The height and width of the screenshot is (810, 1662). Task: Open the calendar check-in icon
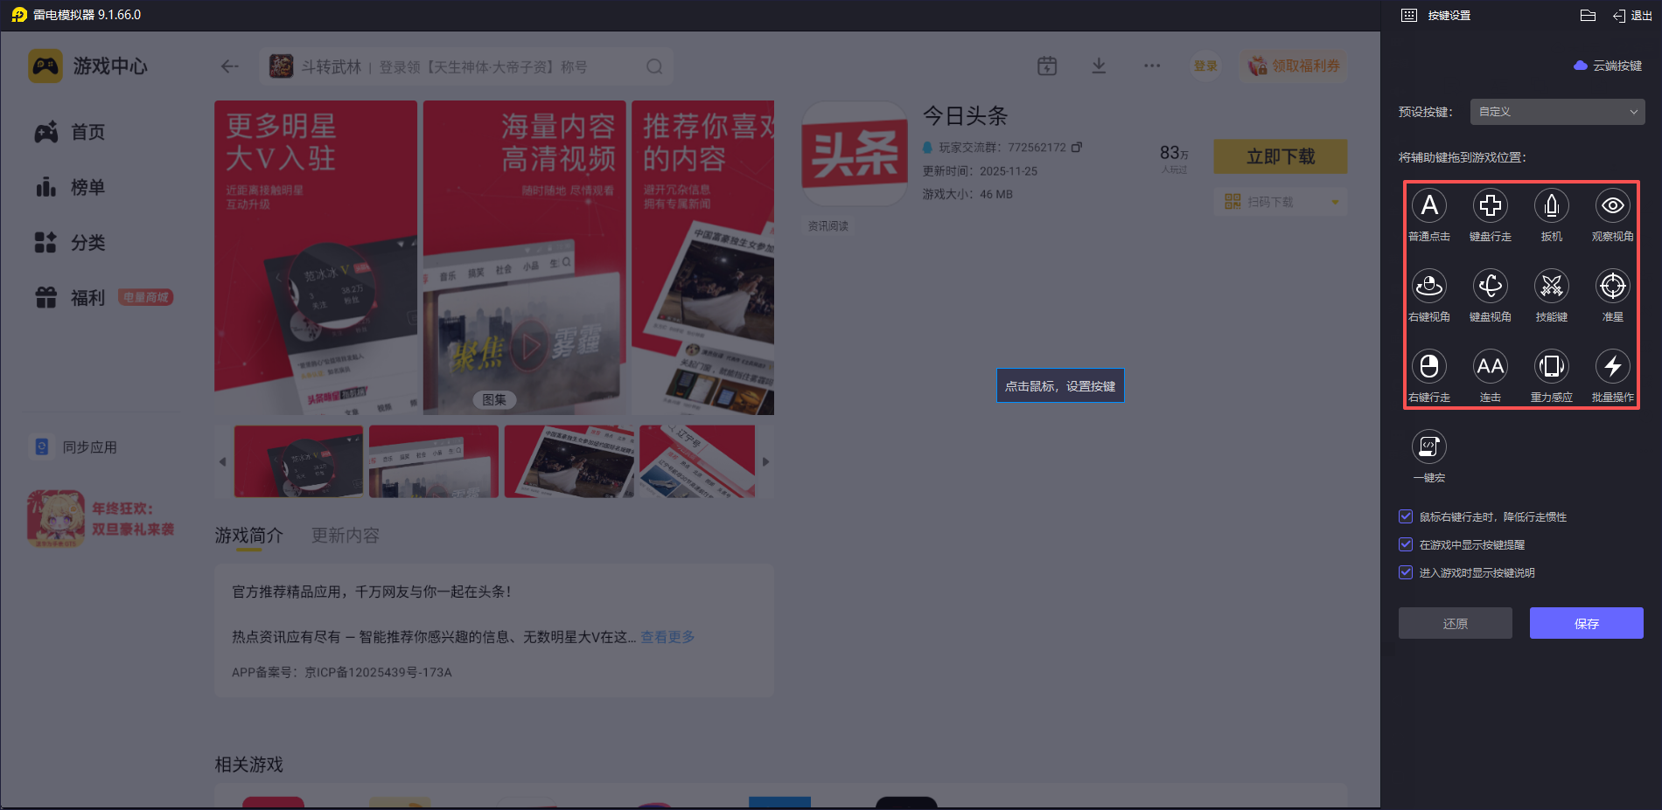pos(1047,66)
